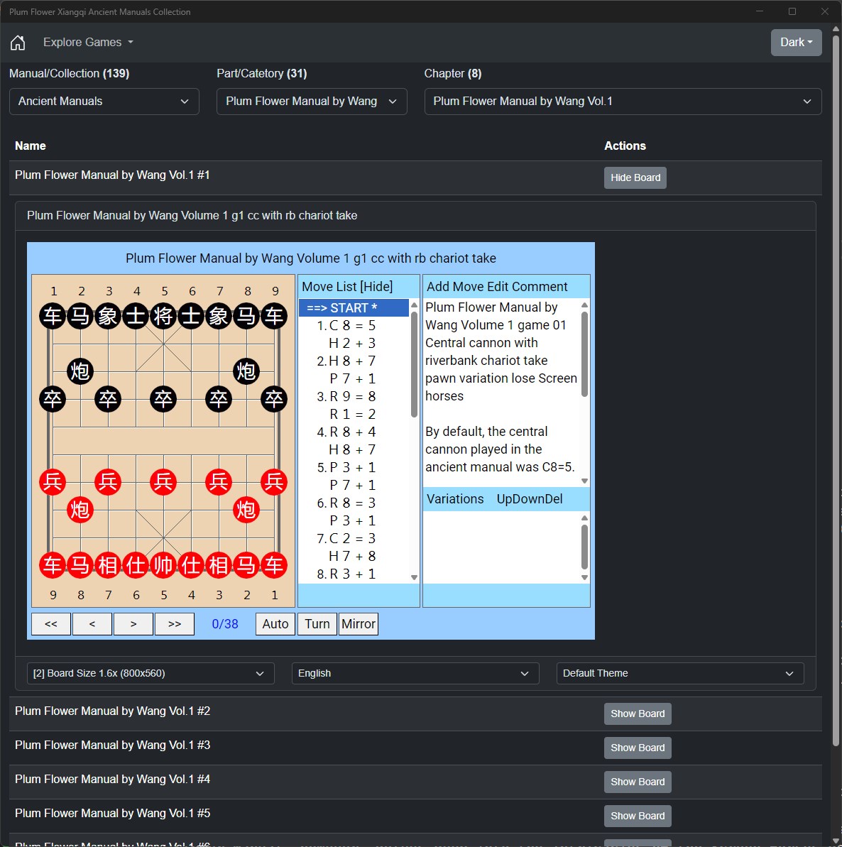Select move R 1 = 2
The height and width of the screenshot is (847, 842).
click(352, 415)
